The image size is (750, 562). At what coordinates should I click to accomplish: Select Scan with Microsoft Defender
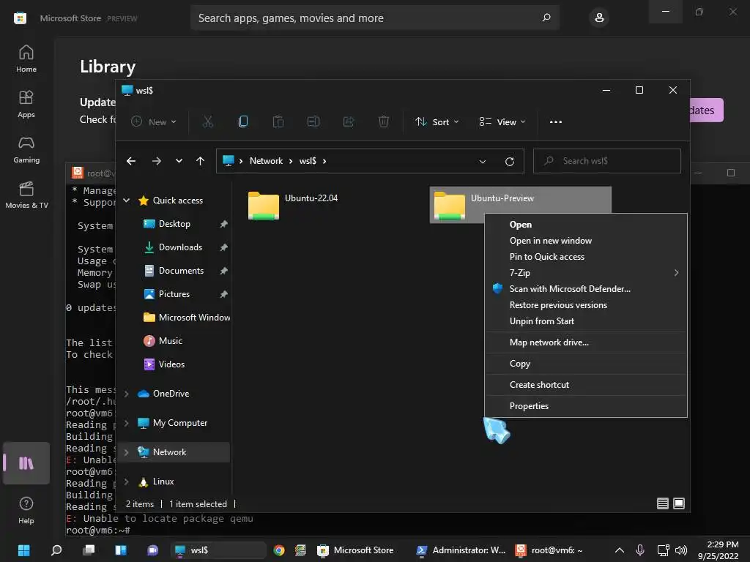pos(586,289)
